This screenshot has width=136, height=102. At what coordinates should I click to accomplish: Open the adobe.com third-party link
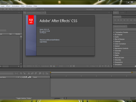point(50,40)
